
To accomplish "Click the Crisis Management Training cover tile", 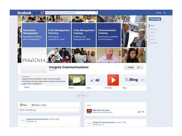I will (84, 35).
